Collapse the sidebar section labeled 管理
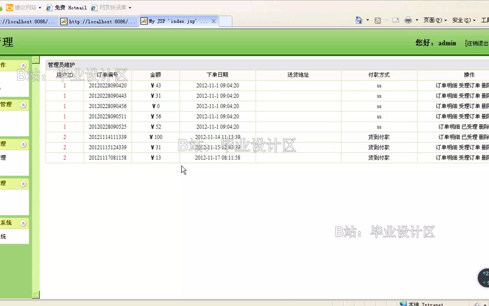Screen dimensions: 489x306 pos(23,105)
